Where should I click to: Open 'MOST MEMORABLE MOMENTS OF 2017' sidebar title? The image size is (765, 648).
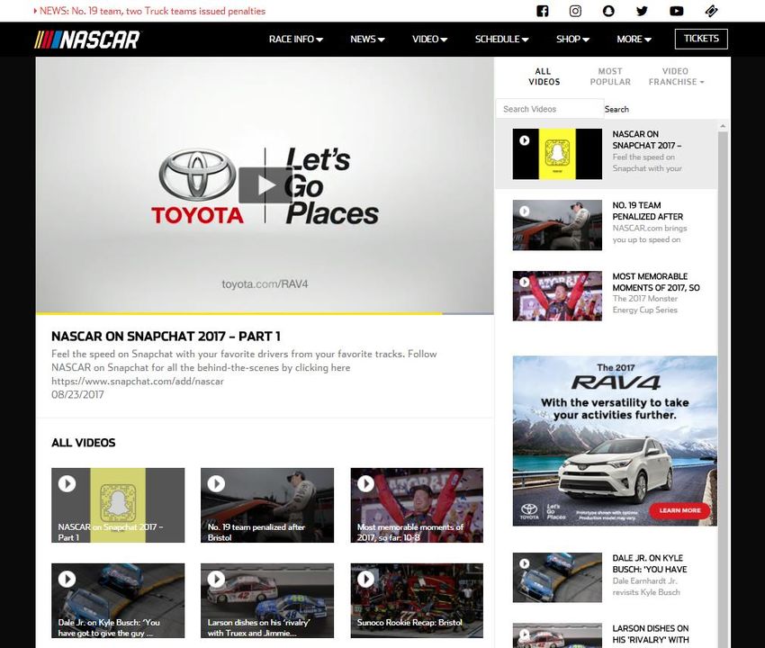tap(656, 282)
